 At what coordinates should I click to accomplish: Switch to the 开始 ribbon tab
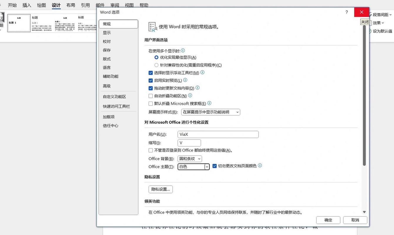tap(12, 5)
